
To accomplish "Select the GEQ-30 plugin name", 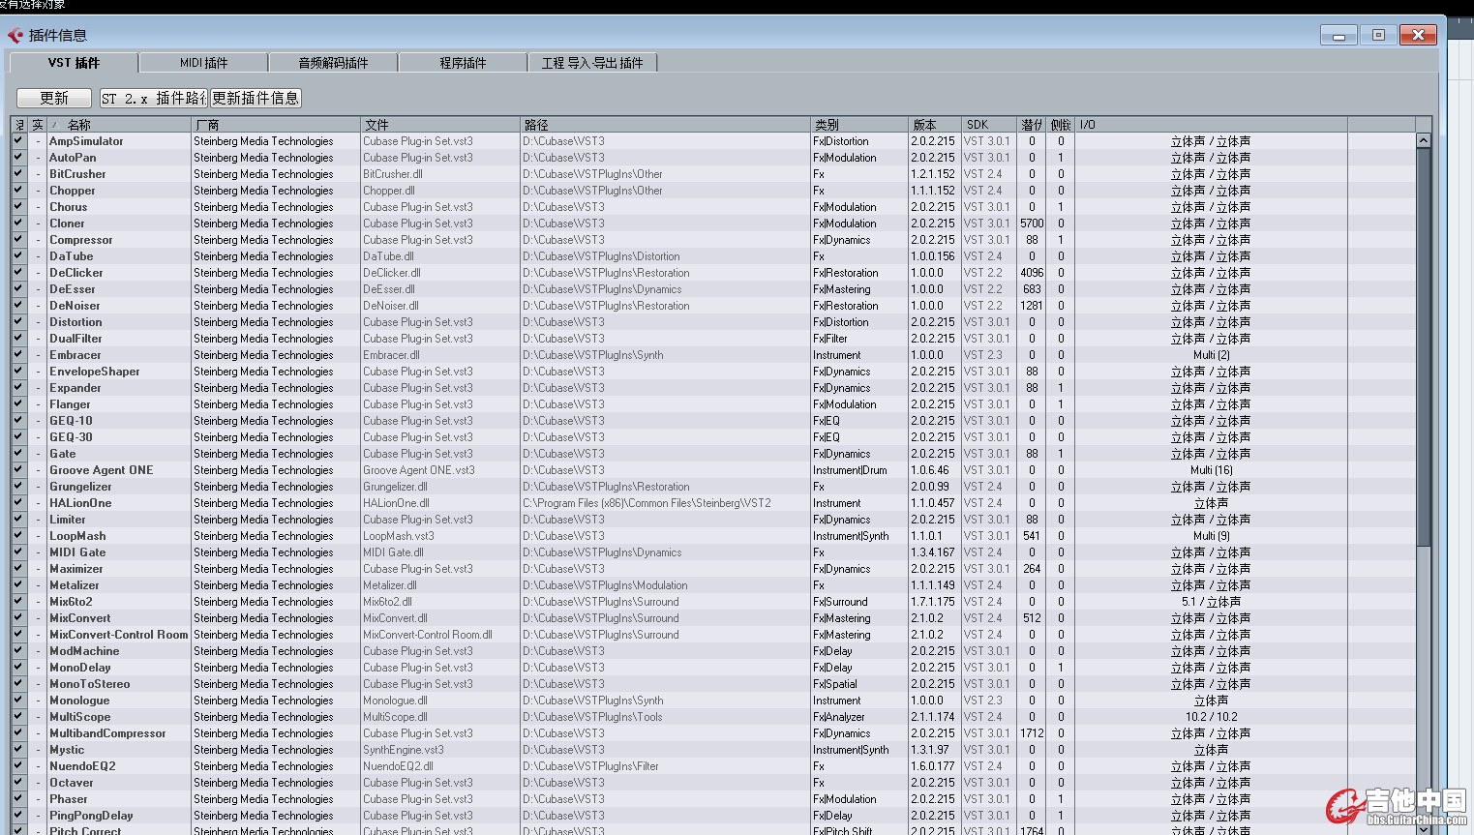I will (72, 437).
